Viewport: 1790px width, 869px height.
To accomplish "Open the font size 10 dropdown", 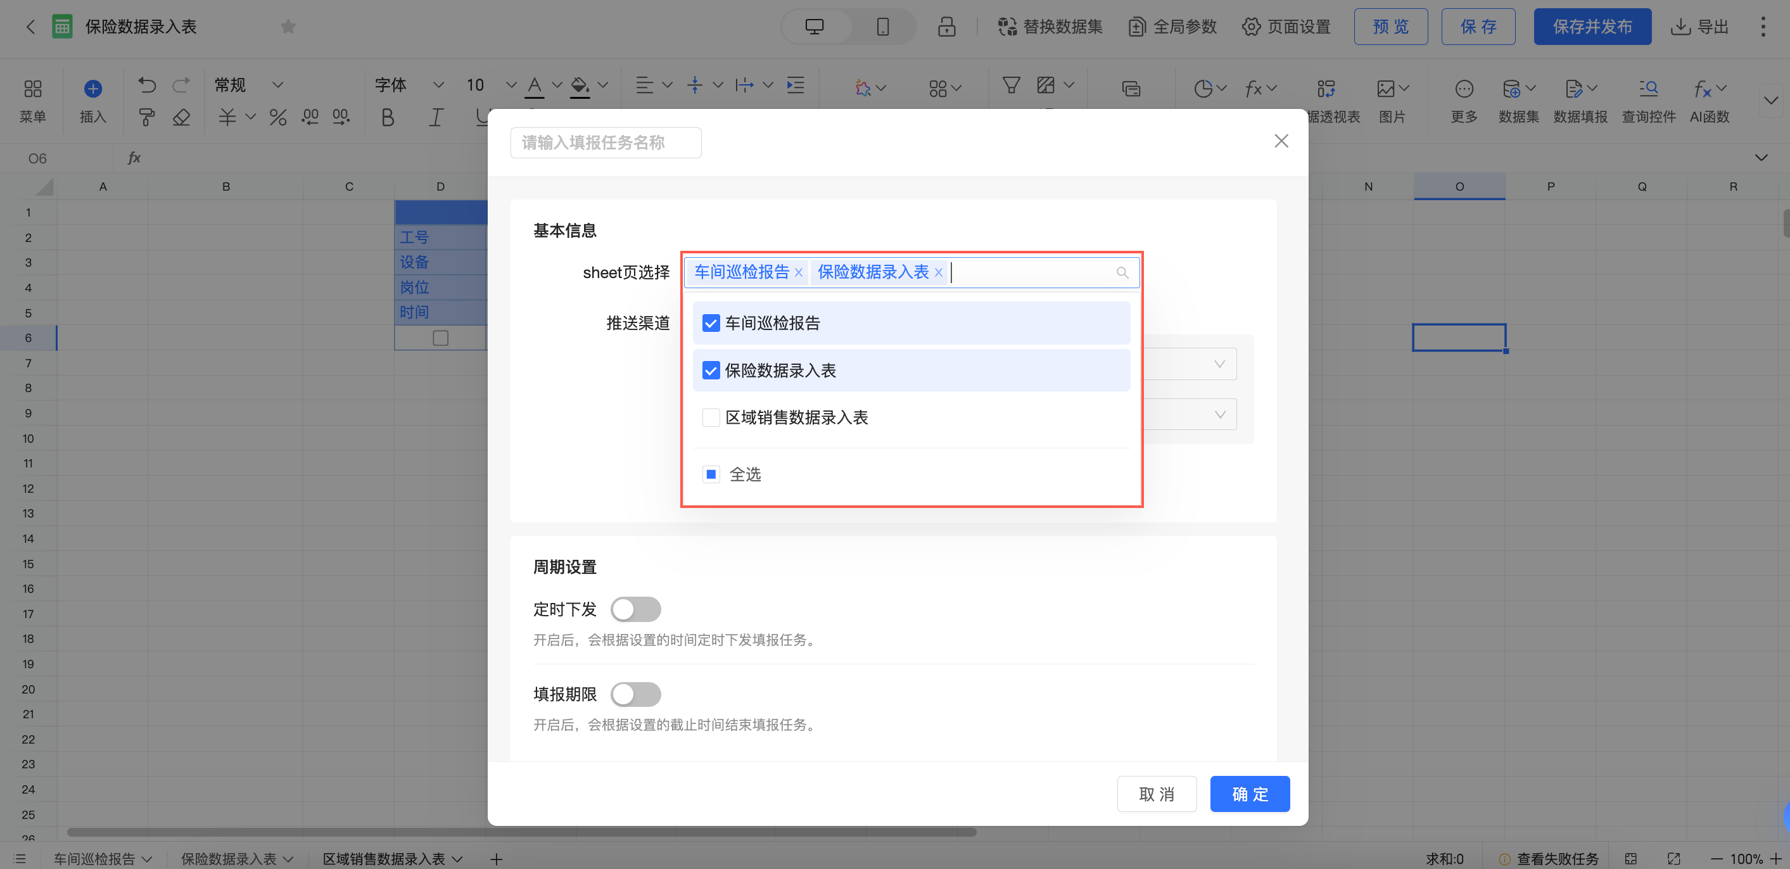I will pyautogui.click(x=491, y=85).
